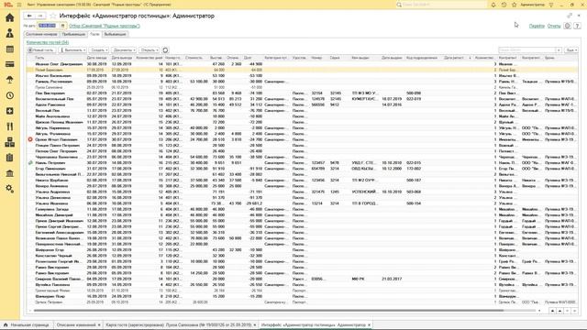Image resolution: width=587 pixels, height=330 pixels.
Task: Click the Количество гостей link
Action: (48, 42)
